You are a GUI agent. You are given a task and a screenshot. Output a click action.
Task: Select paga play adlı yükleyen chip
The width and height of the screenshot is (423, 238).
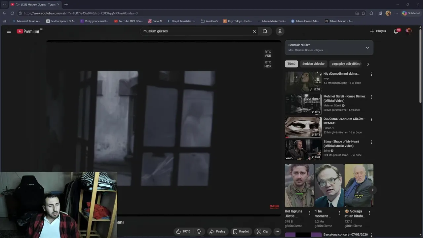pyautogui.click(x=346, y=64)
